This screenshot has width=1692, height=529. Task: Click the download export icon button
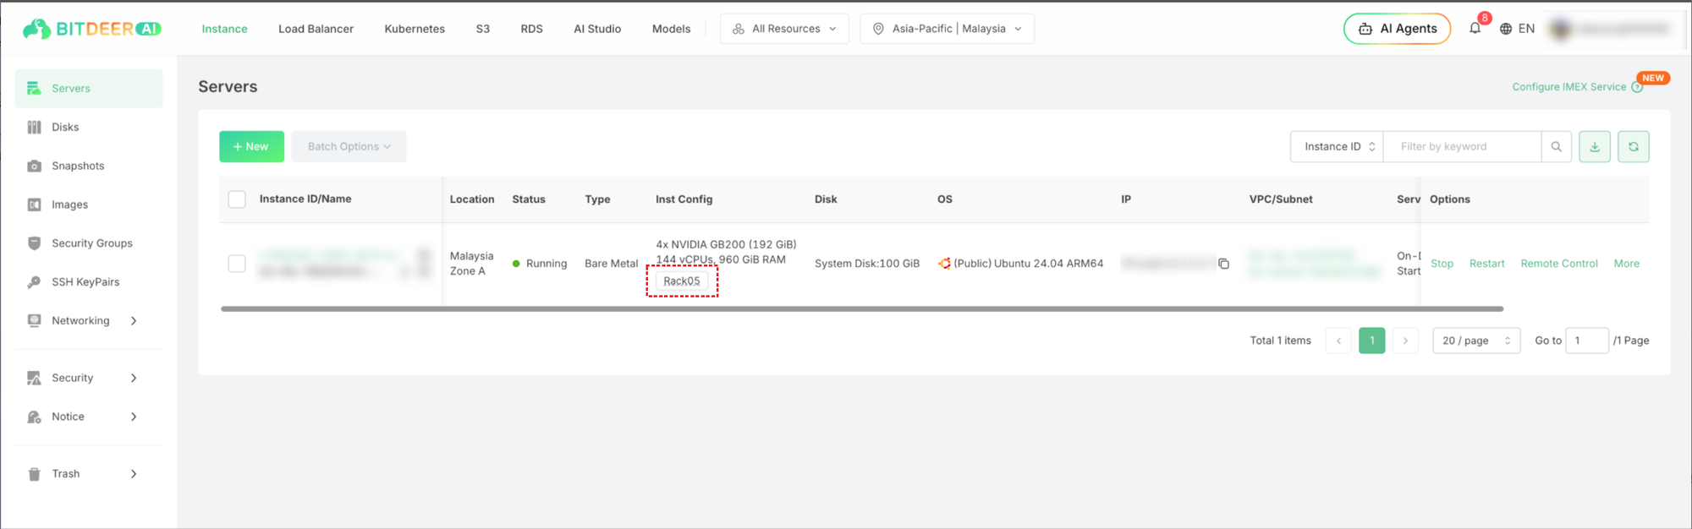coord(1594,146)
